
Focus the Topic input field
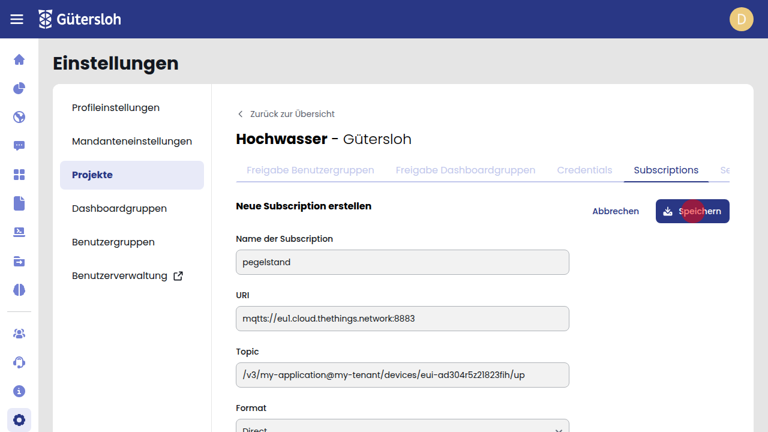point(402,375)
